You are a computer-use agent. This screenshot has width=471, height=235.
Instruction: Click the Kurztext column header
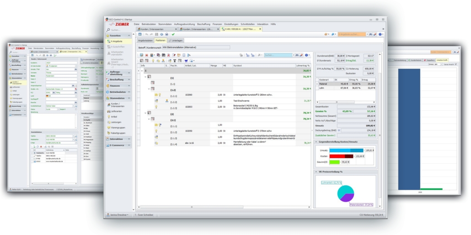264,65
